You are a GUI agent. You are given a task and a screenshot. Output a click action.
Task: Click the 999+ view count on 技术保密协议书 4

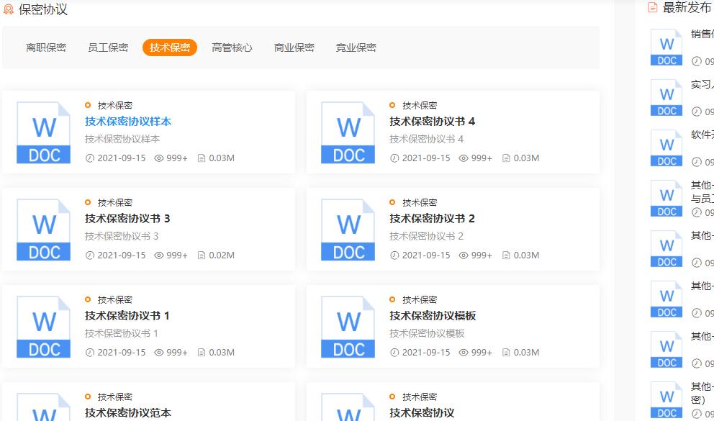pyautogui.click(x=479, y=157)
